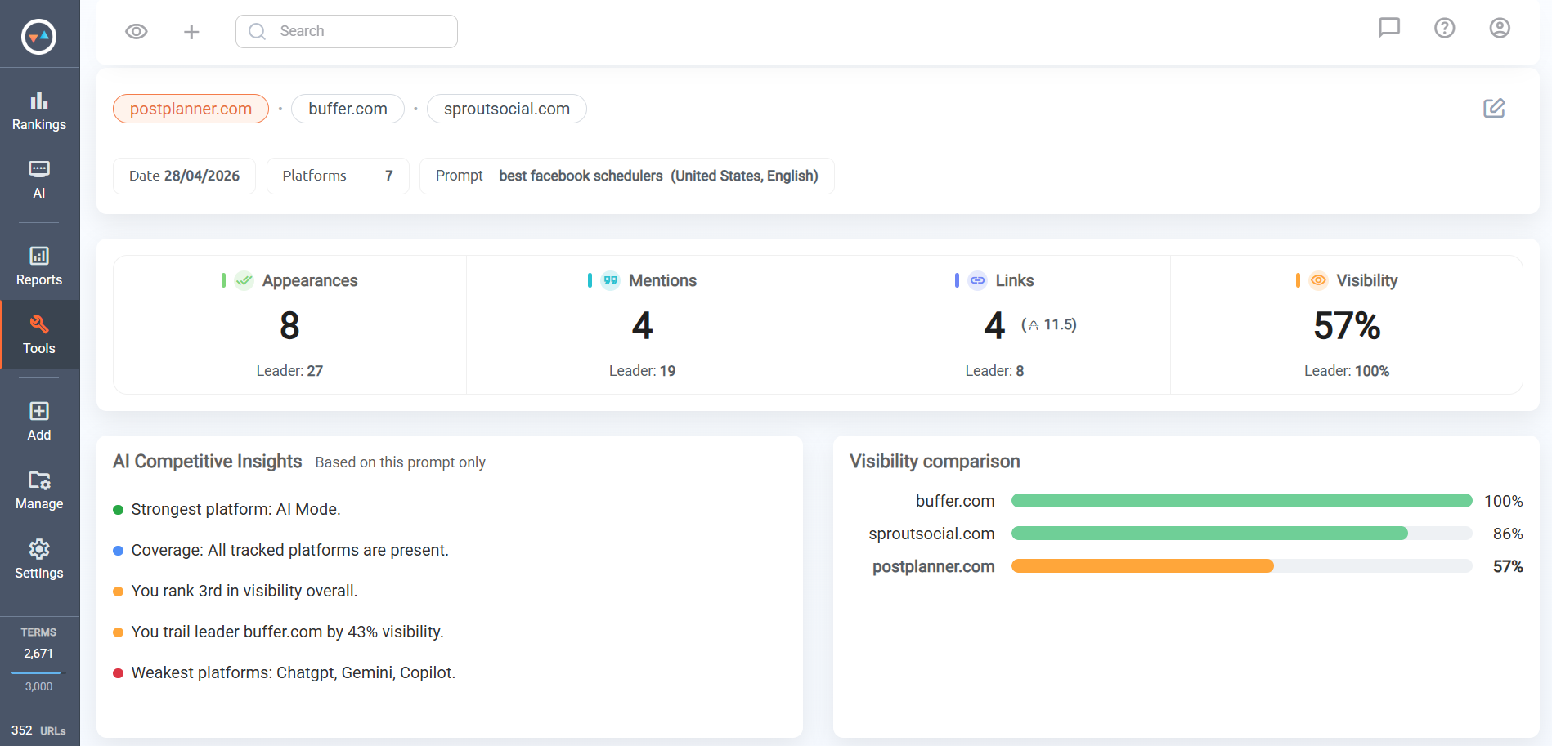Click the Search input field

[x=347, y=31]
